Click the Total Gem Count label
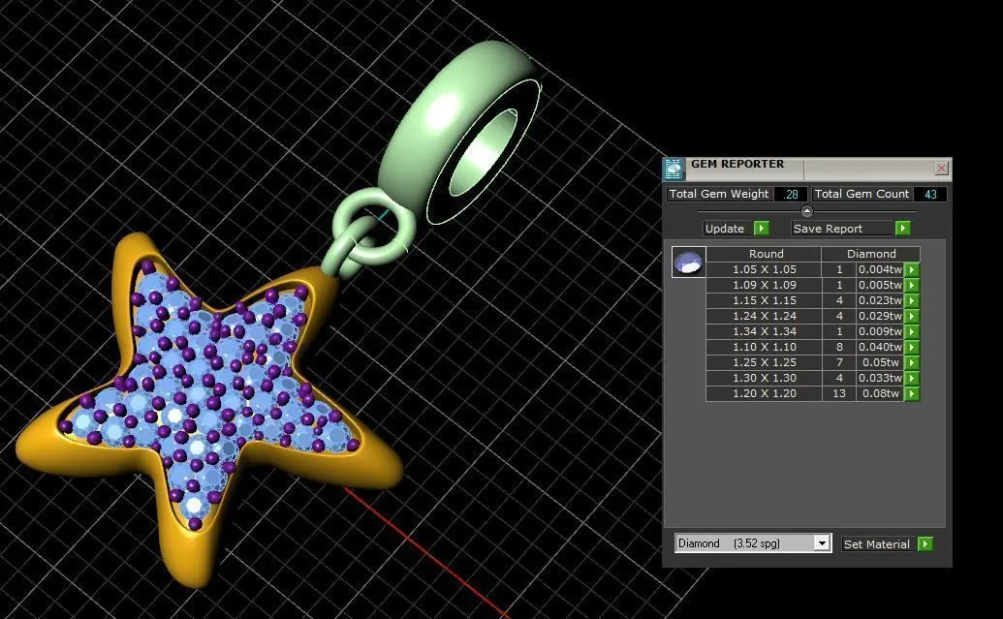Viewport: 1003px width, 619px height. (x=862, y=194)
